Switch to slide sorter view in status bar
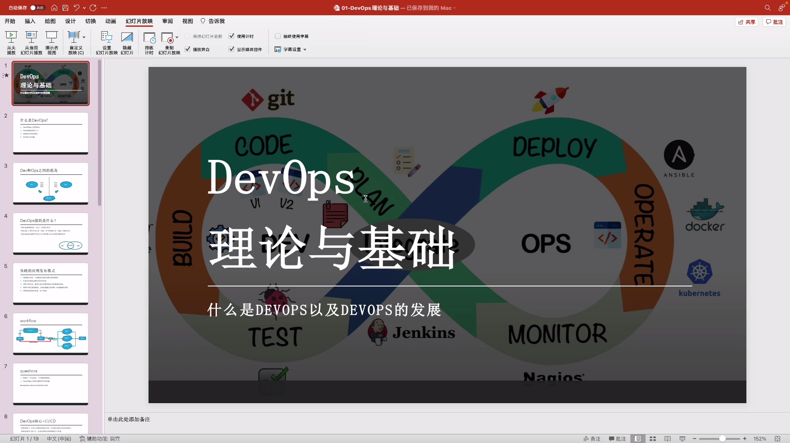 653,439
